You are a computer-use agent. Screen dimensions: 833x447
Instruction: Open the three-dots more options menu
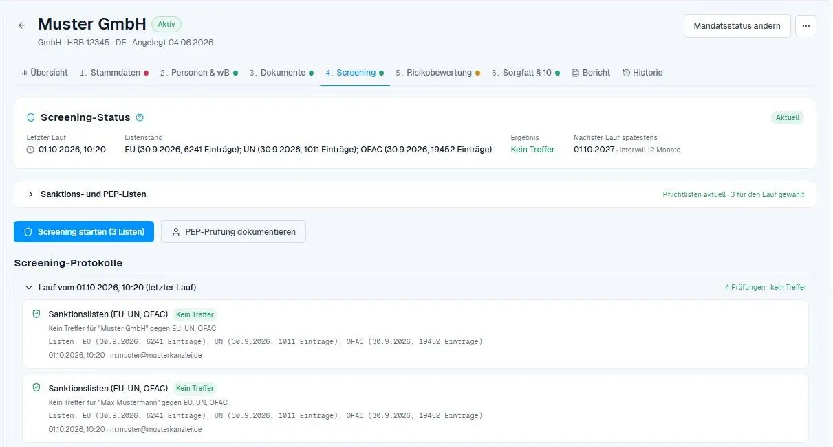pyautogui.click(x=805, y=25)
